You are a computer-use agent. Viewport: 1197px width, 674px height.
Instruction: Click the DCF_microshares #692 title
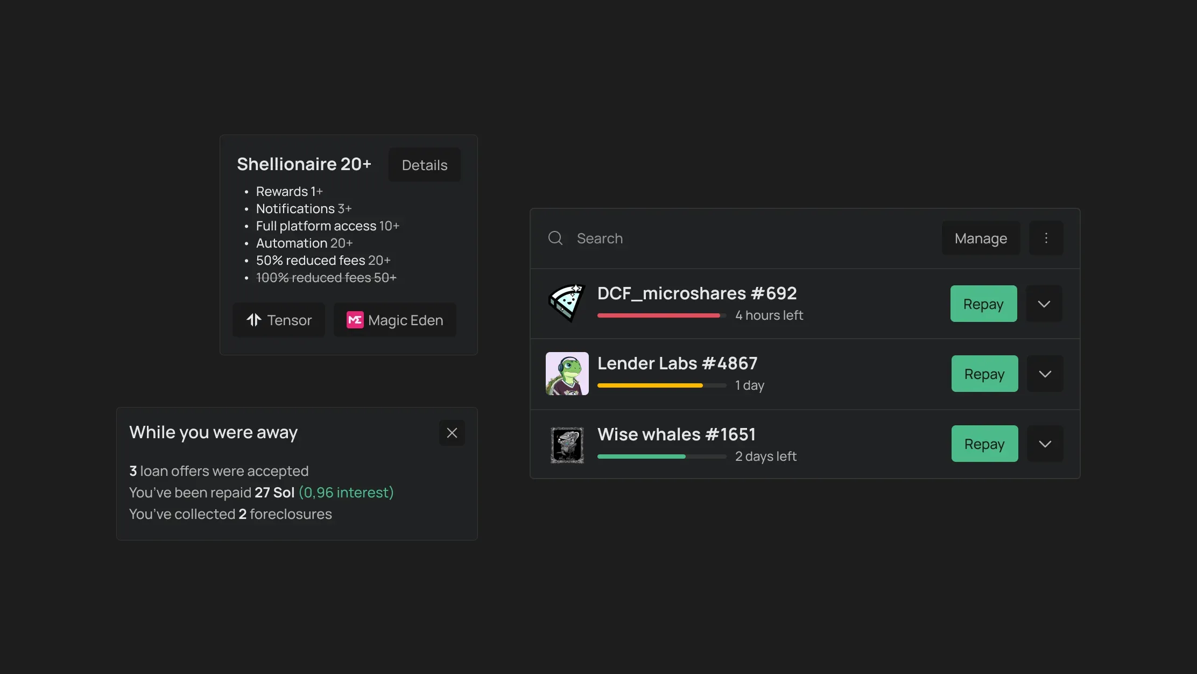[x=697, y=293]
